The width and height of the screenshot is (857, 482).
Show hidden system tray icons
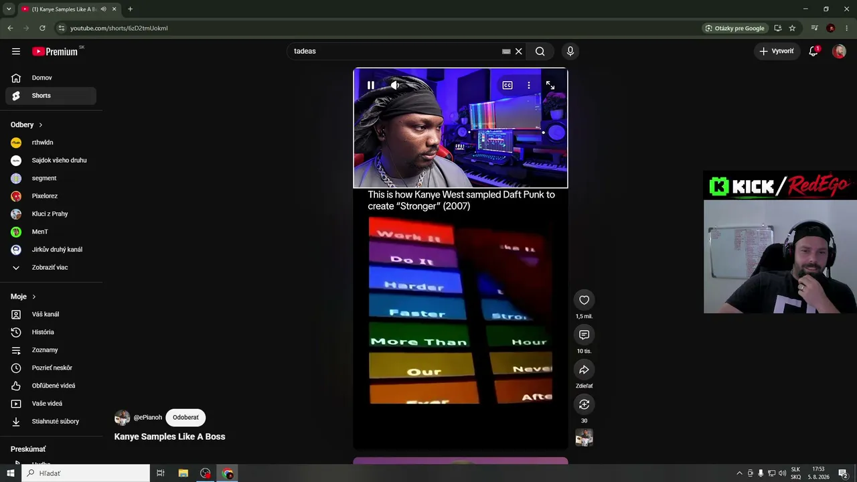click(x=739, y=473)
